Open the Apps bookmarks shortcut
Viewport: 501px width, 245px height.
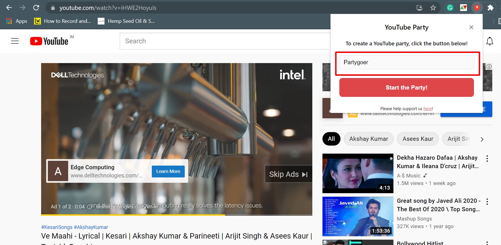click(17, 21)
